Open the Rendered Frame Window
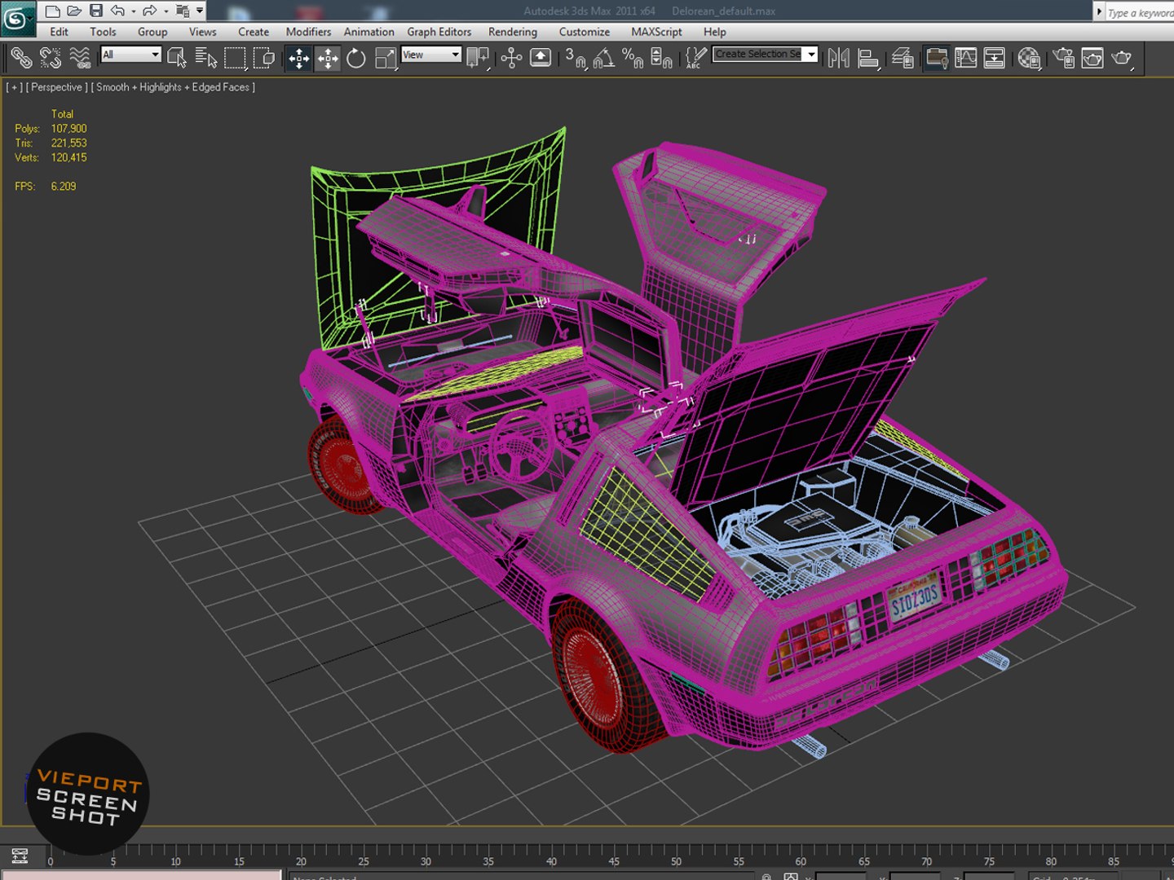The width and height of the screenshot is (1174, 880). tap(1092, 58)
